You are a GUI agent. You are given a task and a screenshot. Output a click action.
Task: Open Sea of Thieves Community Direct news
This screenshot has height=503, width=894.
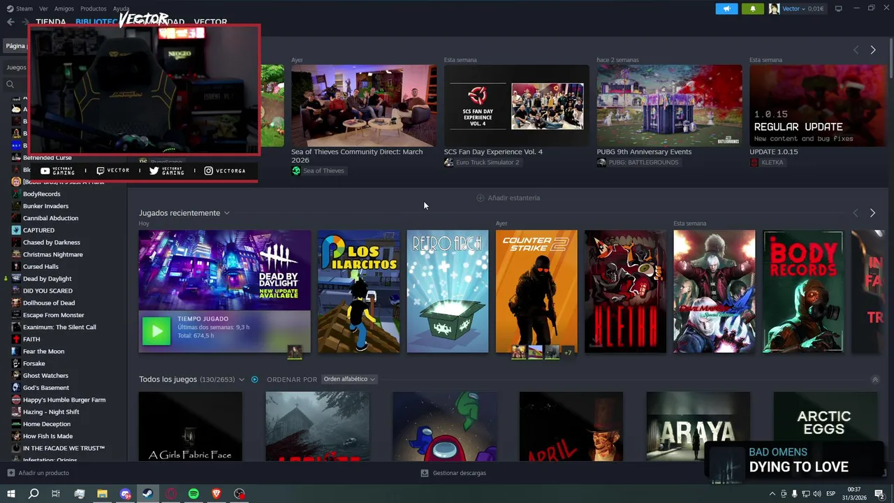(x=364, y=105)
